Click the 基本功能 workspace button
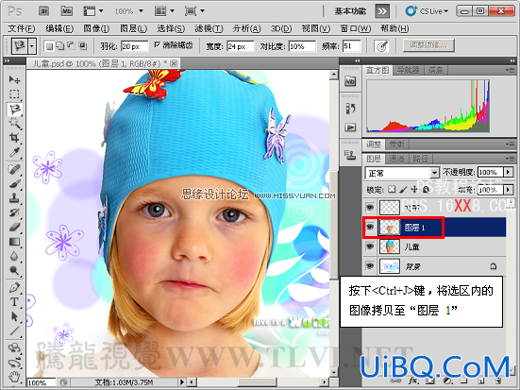The image size is (520, 390). pyautogui.click(x=350, y=11)
